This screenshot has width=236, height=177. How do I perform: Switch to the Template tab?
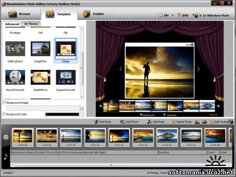point(59,14)
